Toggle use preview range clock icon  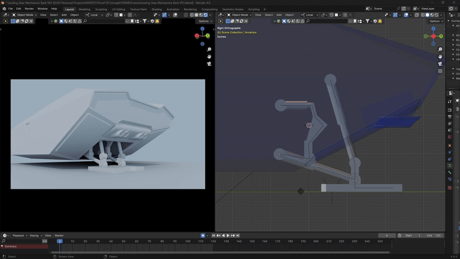pyautogui.click(x=400, y=235)
